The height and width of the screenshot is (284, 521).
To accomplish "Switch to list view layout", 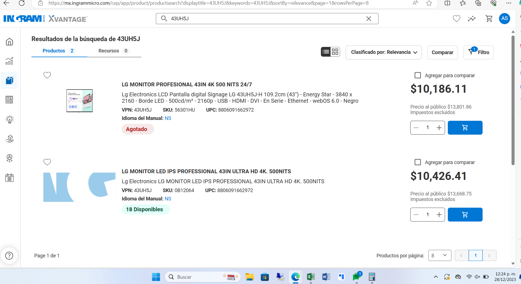I will pyautogui.click(x=326, y=52).
